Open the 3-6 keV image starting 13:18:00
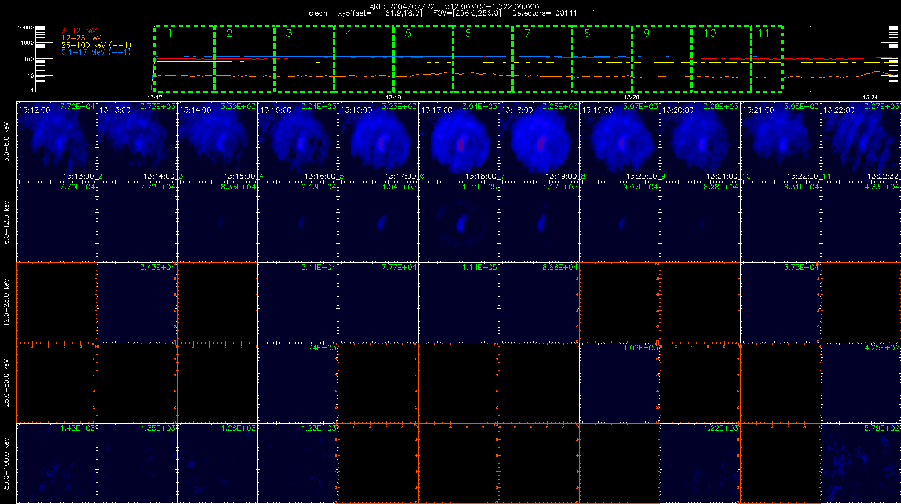The width and height of the screenshot is (901, 504). [539, 142]
